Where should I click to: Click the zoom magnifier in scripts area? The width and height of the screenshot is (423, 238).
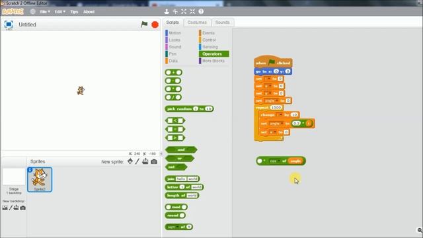[420, 230]
